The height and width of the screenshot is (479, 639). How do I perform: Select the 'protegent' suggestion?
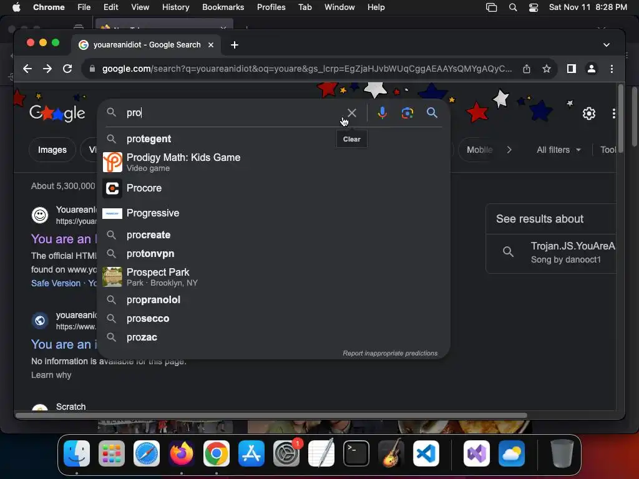tap(274, 139)
